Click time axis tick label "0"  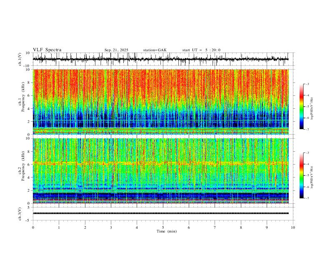pyautogui.click(x=33, y=227)
